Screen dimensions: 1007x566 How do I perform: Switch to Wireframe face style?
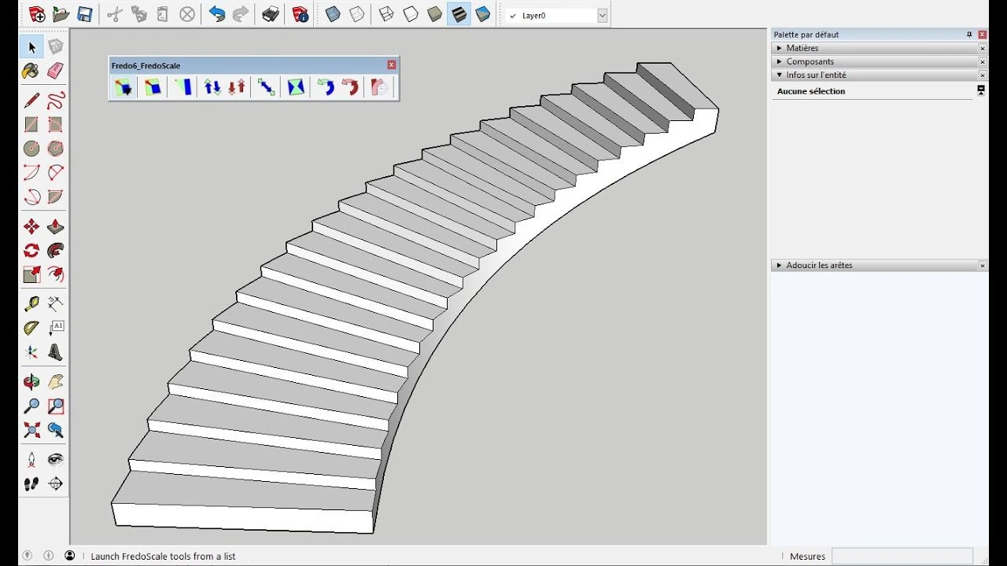tap(386, 14)
